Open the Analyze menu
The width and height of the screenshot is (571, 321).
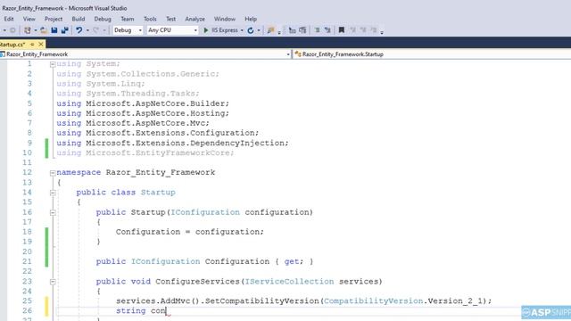point(194,19)
